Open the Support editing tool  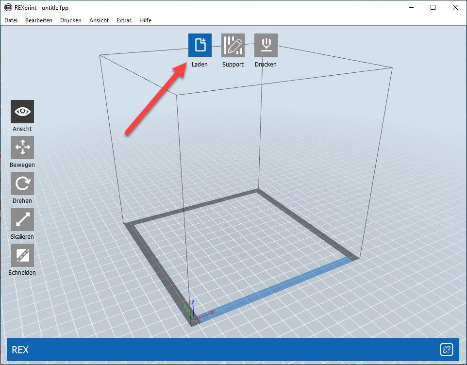[x=233, y=45]
